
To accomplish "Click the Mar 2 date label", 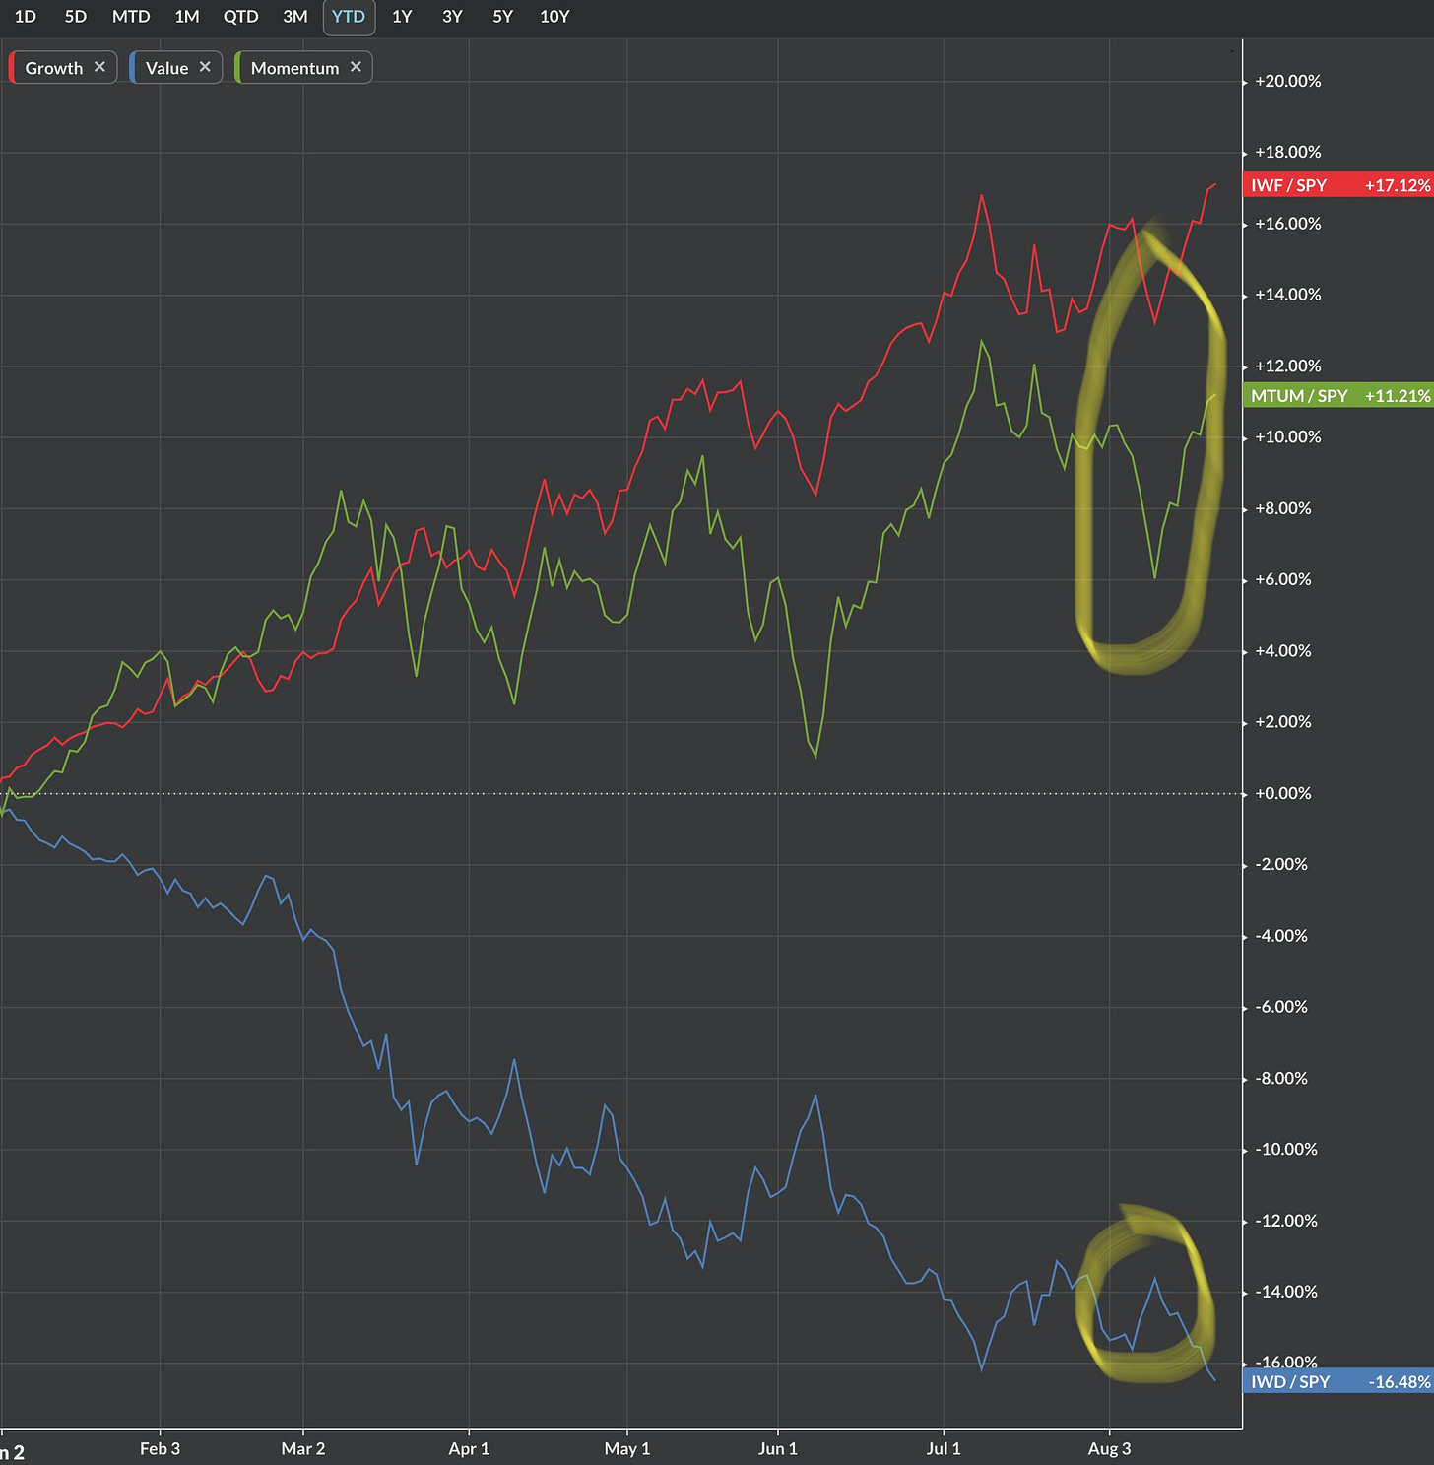I will (302, 1448).
